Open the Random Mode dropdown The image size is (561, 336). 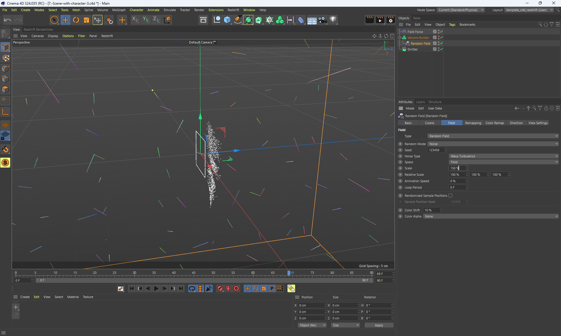pos(493,144)
